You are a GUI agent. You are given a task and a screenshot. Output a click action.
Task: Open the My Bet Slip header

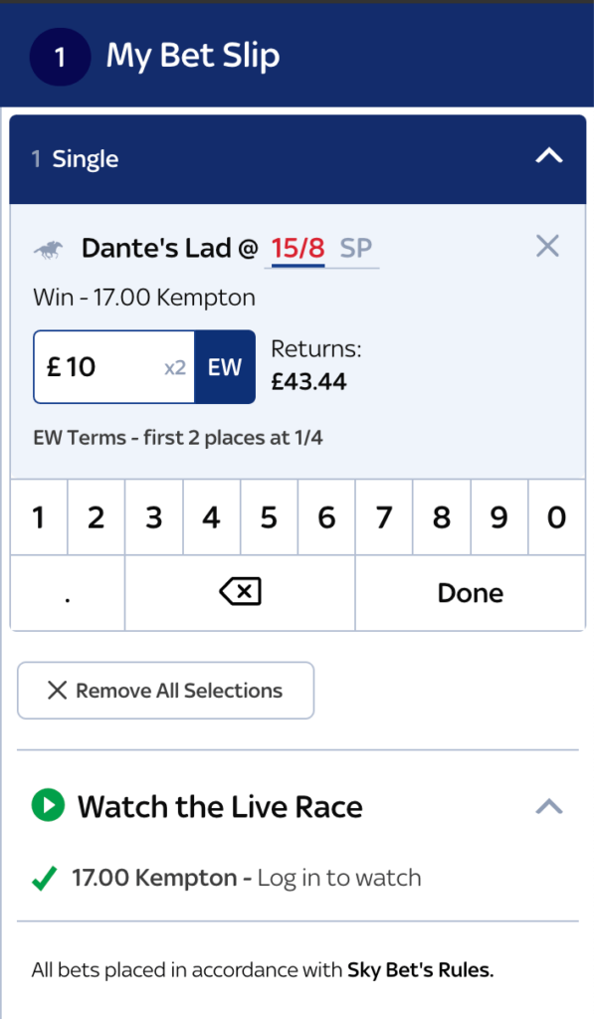(193, 57)
